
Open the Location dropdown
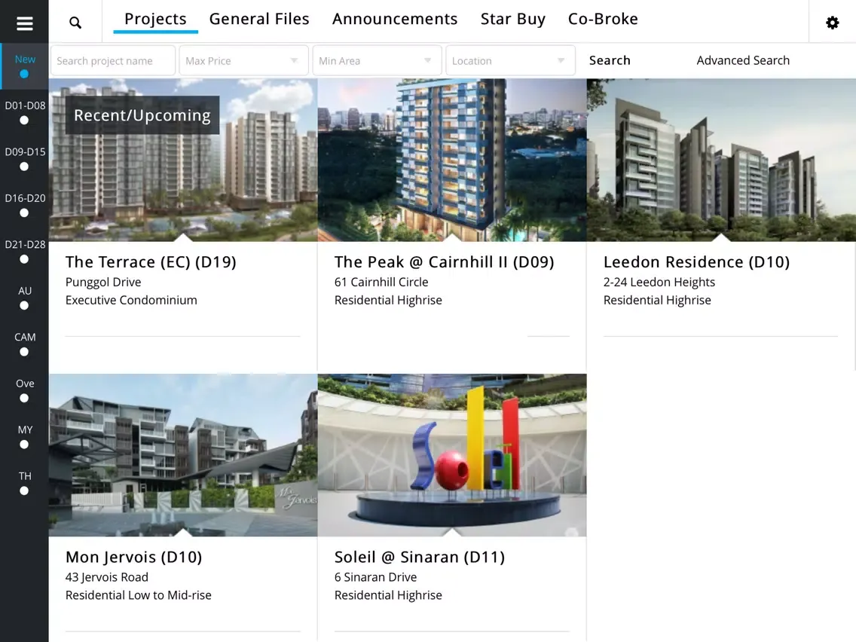(x=510, y=60)
